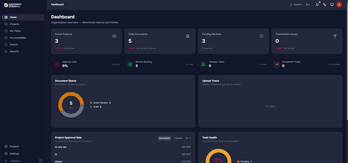Viewport: 348px width, 163px height.
Task: Click the gray Draft legend dot
Action: (x=91, y=107)
